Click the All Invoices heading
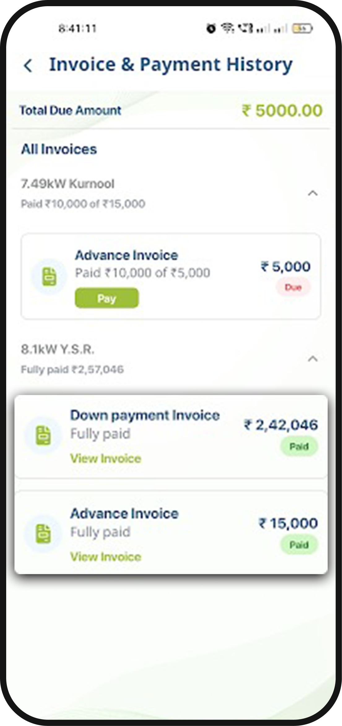Viewport: 342px width, 726px height. click(x=59, y=149)
